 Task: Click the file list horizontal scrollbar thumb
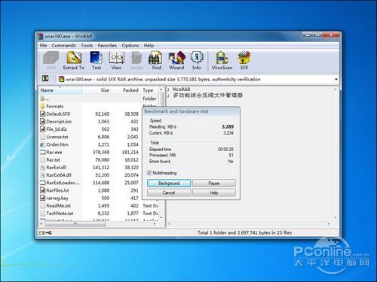point(75,224)
